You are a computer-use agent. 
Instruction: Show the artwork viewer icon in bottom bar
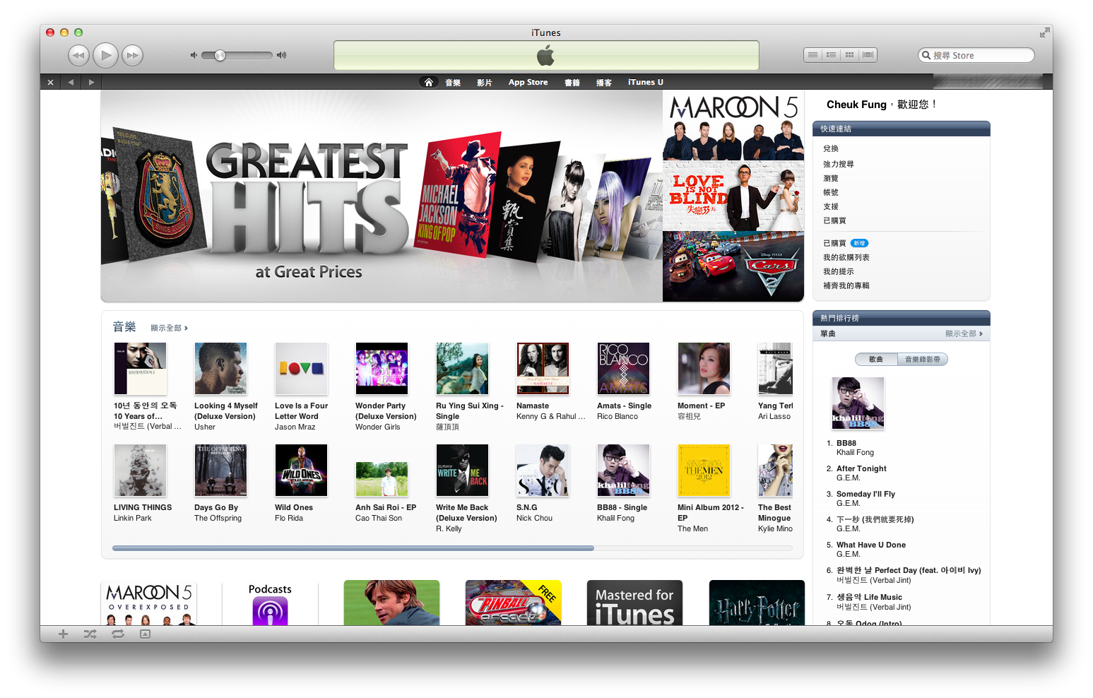[145, 634]
